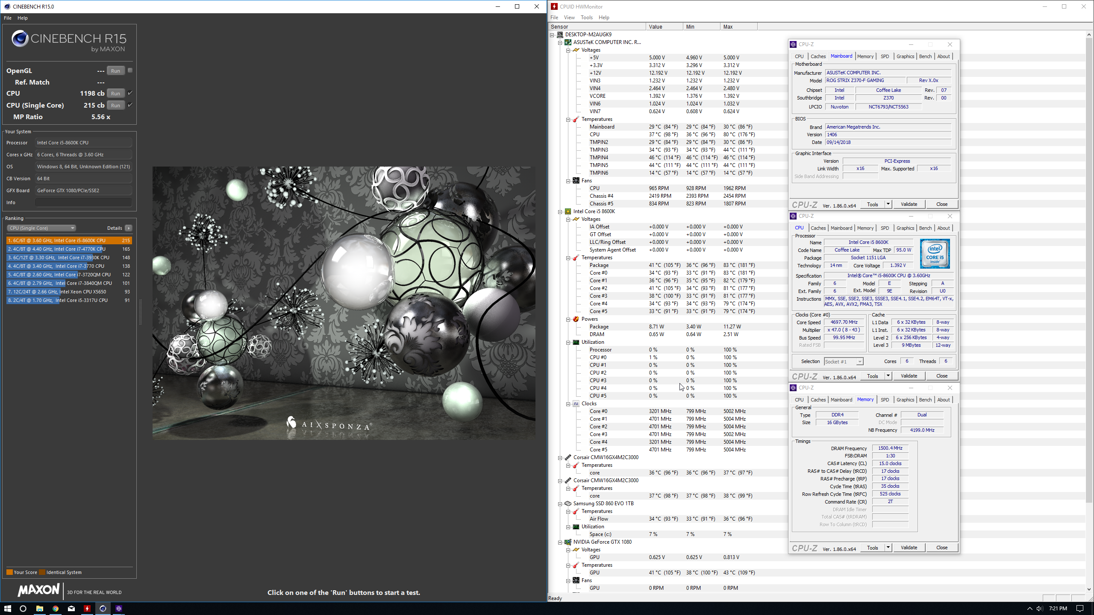
Task: Show hidden tray icons arrow
Action: click(1029, 608)
